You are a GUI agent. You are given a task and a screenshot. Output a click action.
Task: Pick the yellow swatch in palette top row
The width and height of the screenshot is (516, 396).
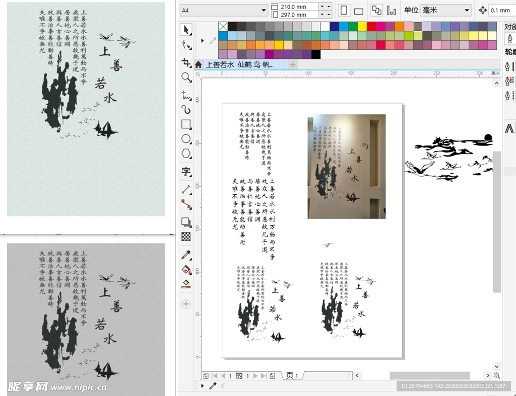[x=362, y=26]
